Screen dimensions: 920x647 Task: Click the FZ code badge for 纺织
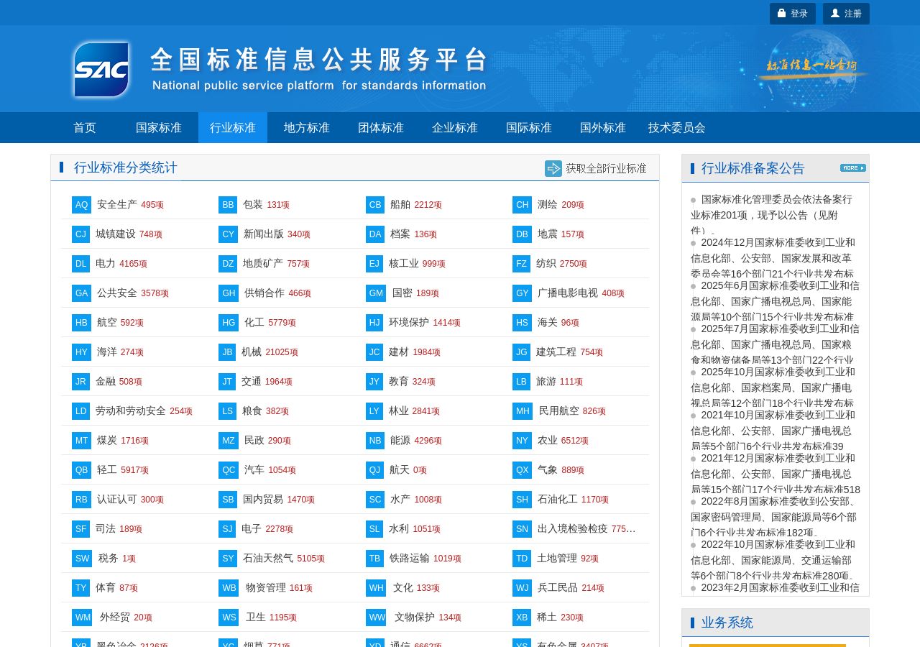[522, 264]
